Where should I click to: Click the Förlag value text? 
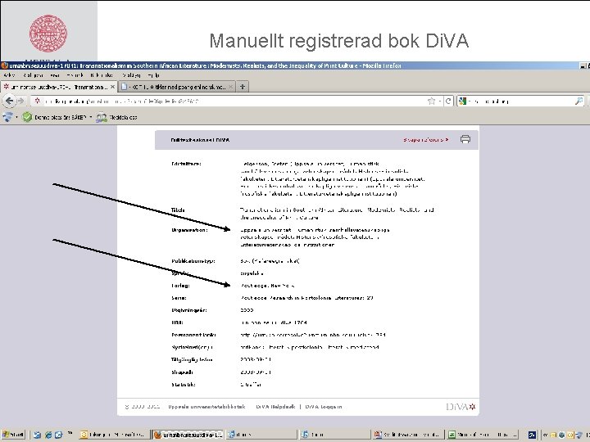267,286
